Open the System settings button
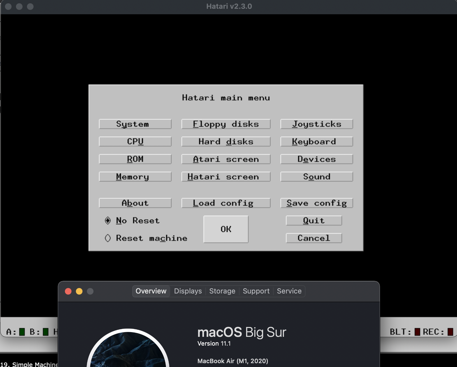This screenshot has height=367, width=457. tap(135, 124)
